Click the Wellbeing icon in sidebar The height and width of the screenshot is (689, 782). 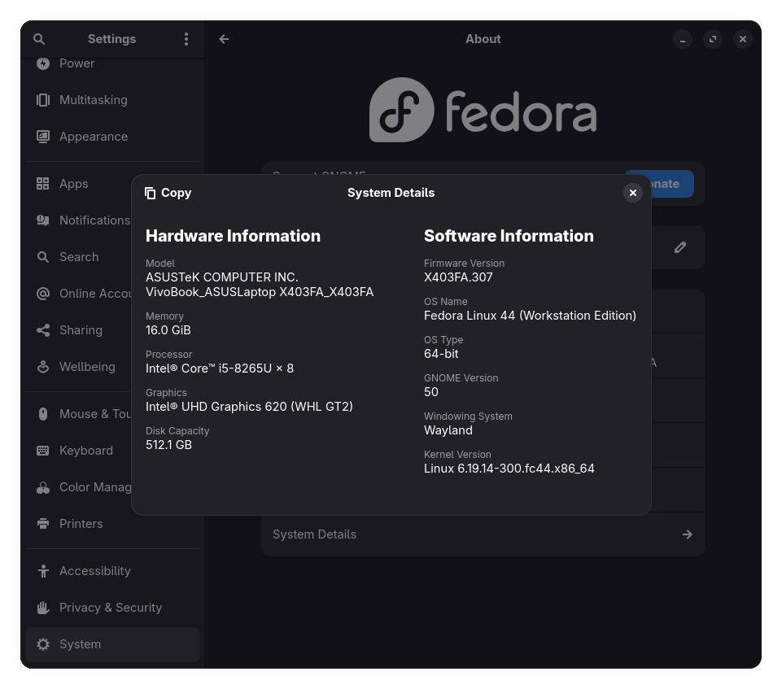43,367
